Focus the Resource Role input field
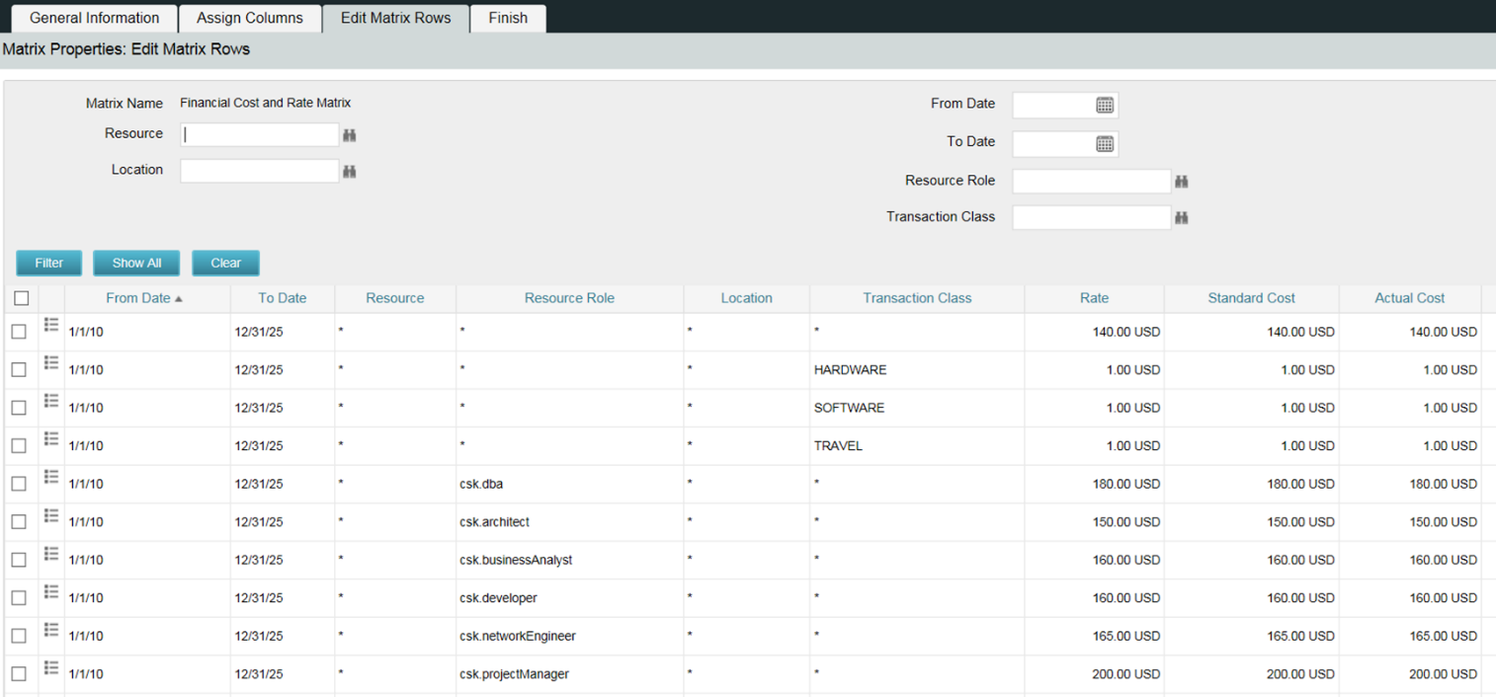 (x=1092, y=181)
